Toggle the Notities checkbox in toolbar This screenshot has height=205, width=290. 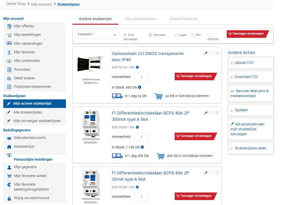209,35
